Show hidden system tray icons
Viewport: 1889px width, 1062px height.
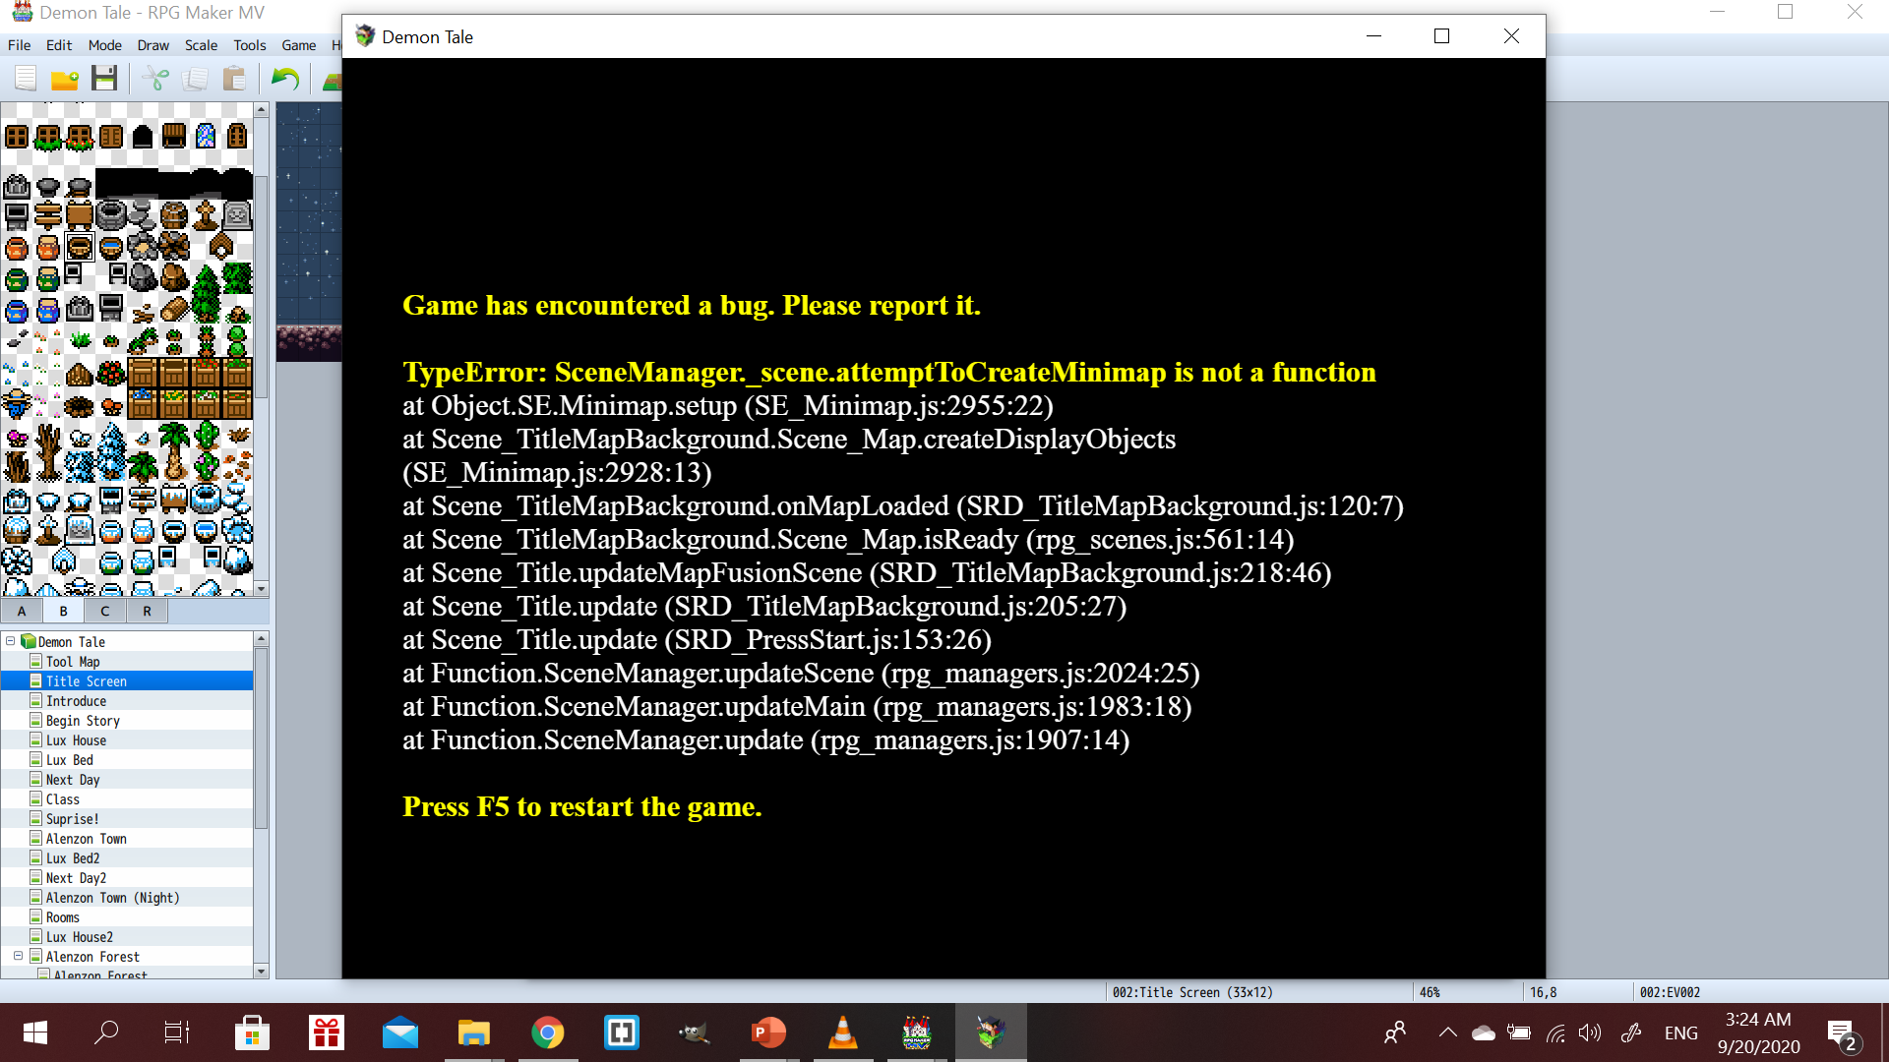tap(1447, 1032)
